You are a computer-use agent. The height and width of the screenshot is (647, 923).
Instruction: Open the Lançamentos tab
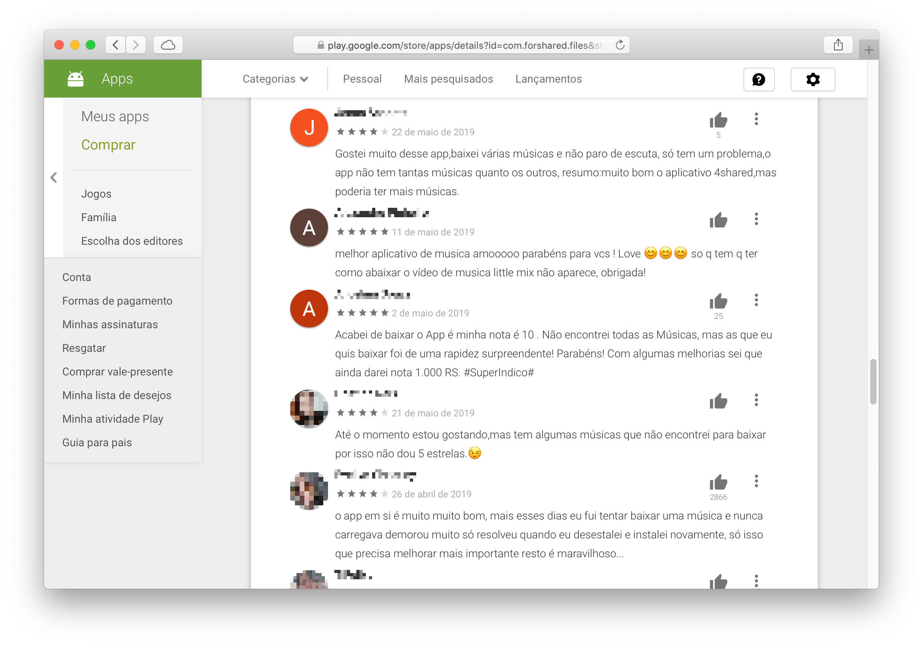click(549, 79)
